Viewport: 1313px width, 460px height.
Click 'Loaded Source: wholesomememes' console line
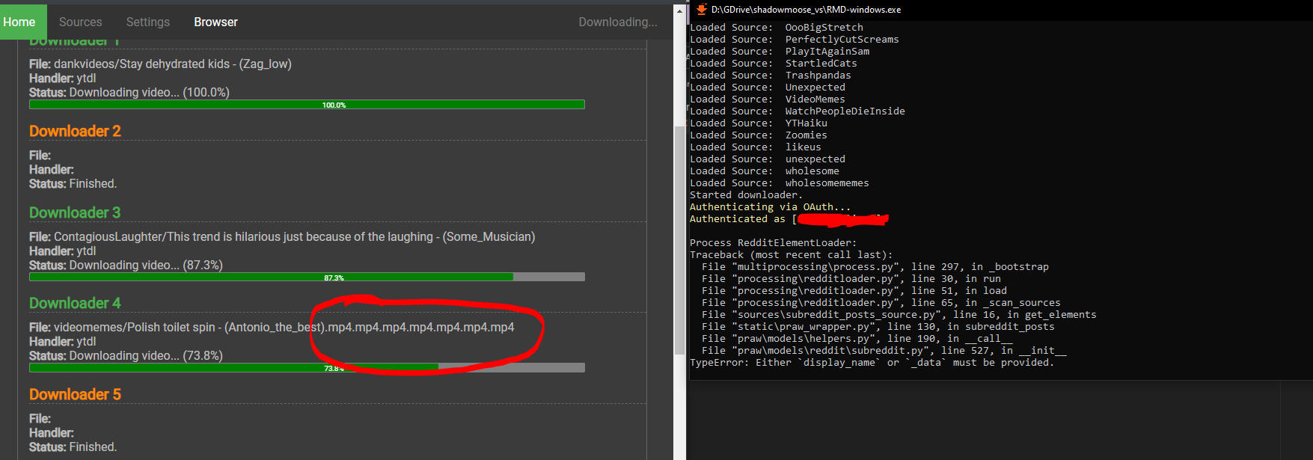780,183
